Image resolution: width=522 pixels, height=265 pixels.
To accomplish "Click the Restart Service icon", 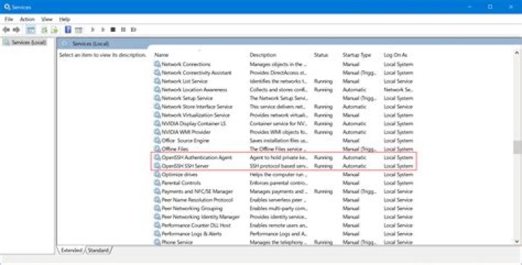I will [133, 30].
